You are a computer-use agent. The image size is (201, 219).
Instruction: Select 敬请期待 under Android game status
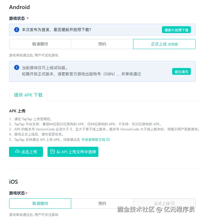(x=40, y=44)
